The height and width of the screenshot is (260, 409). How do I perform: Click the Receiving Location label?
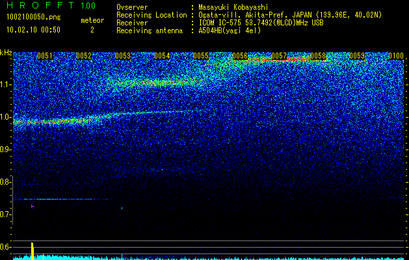pos(152,15)
